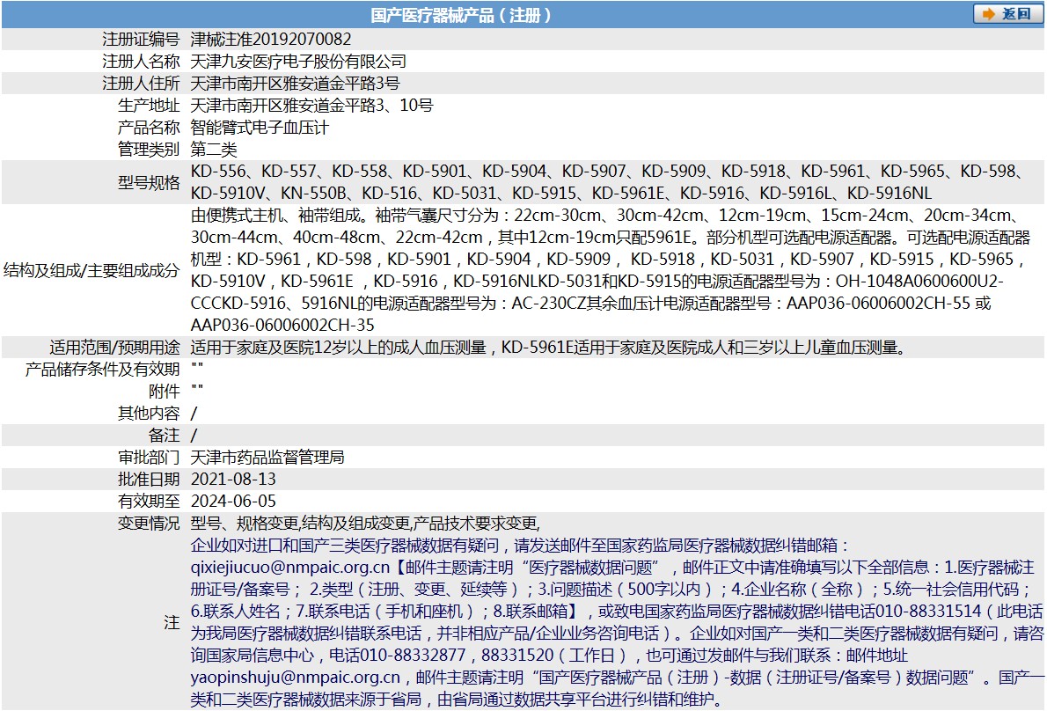Click the orange arrow icon on 返回
The height and width of the screenshot is (711, 1047).
click(x=988, y=14)
